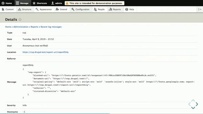
Task: Click the Extend menu label
Action: tap(63, 9)
